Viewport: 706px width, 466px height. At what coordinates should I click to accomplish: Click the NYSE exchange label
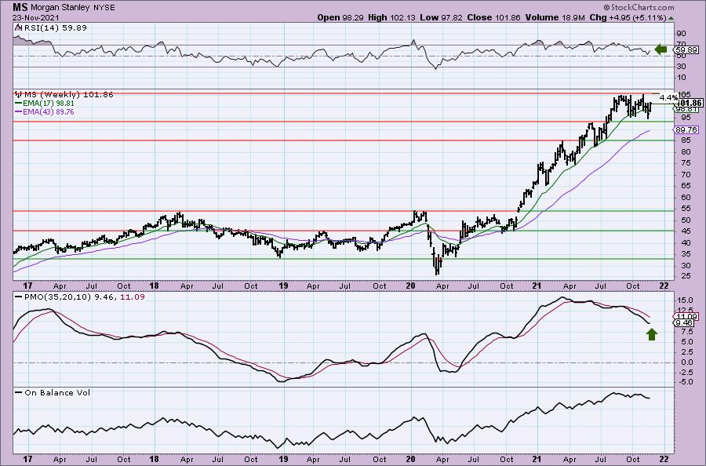[x=104, y=8]
